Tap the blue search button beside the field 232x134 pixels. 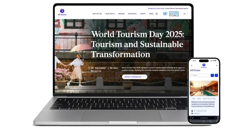point(212,75)
